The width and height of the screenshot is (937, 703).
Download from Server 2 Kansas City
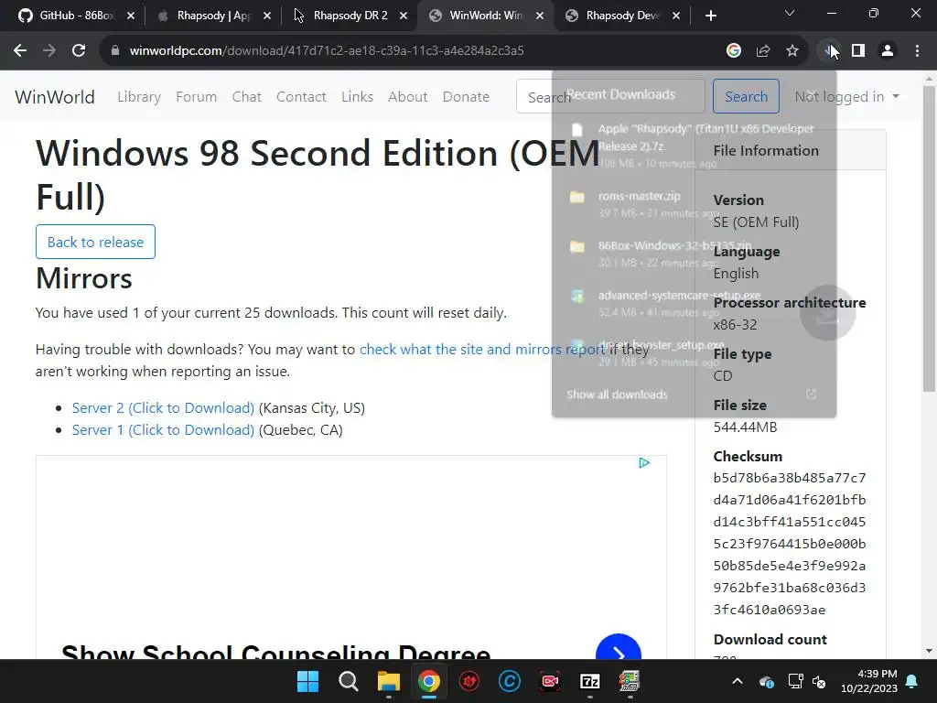[x=163, y=407]
